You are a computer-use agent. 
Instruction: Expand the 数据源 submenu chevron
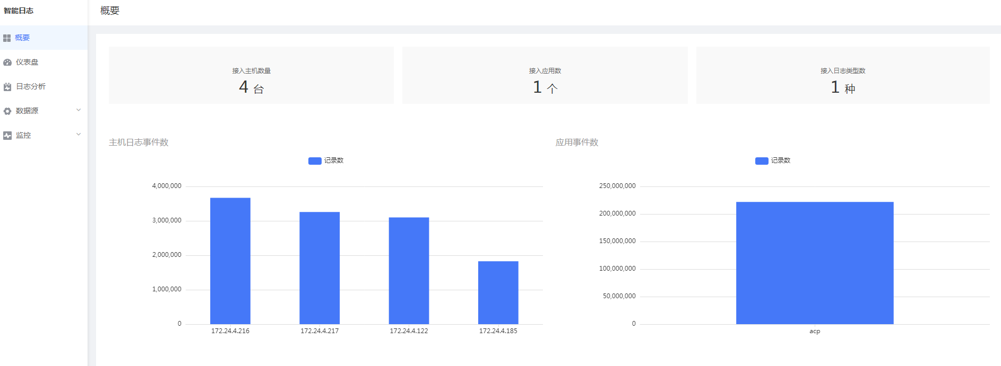click(79, 110)
